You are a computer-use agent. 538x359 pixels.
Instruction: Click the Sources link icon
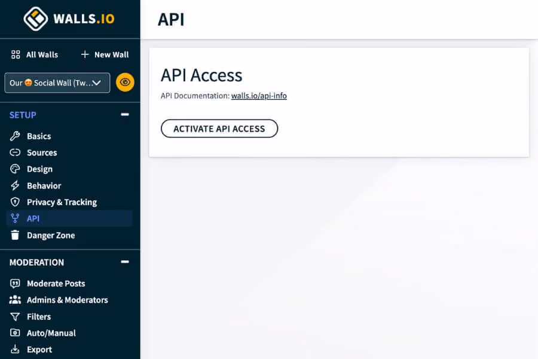click(15, 153)
